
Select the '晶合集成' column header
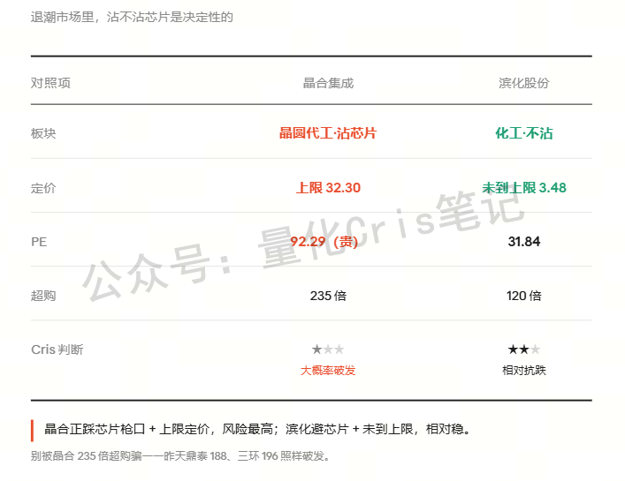point(328,83)
